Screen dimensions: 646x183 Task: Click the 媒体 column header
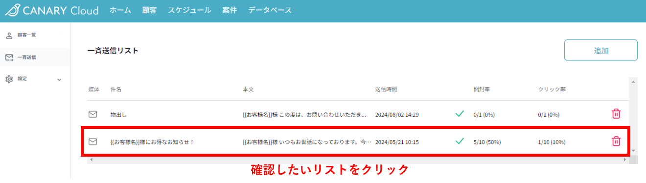tap(94, 90)
